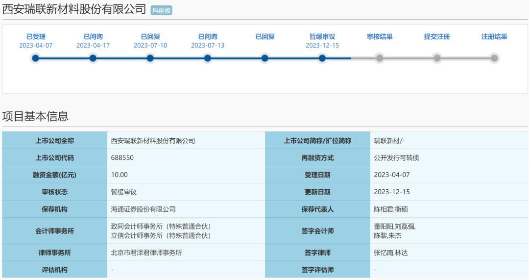Click the gray dot under 审核结果
Screen dimensions: 529x280
[x=380, y=58]
